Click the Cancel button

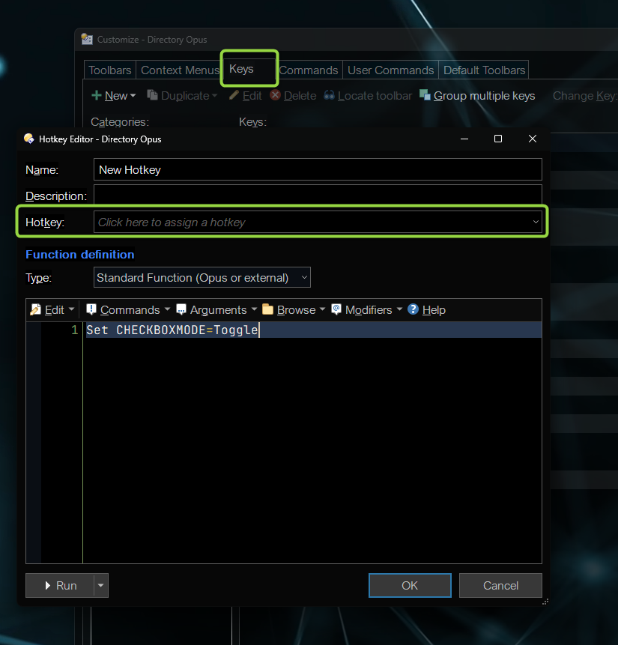[500, 585]
